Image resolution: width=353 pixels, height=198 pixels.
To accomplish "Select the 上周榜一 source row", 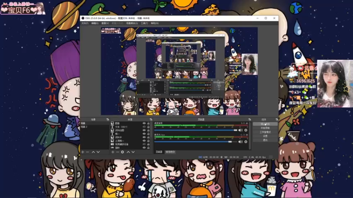I will pos(130,141).
